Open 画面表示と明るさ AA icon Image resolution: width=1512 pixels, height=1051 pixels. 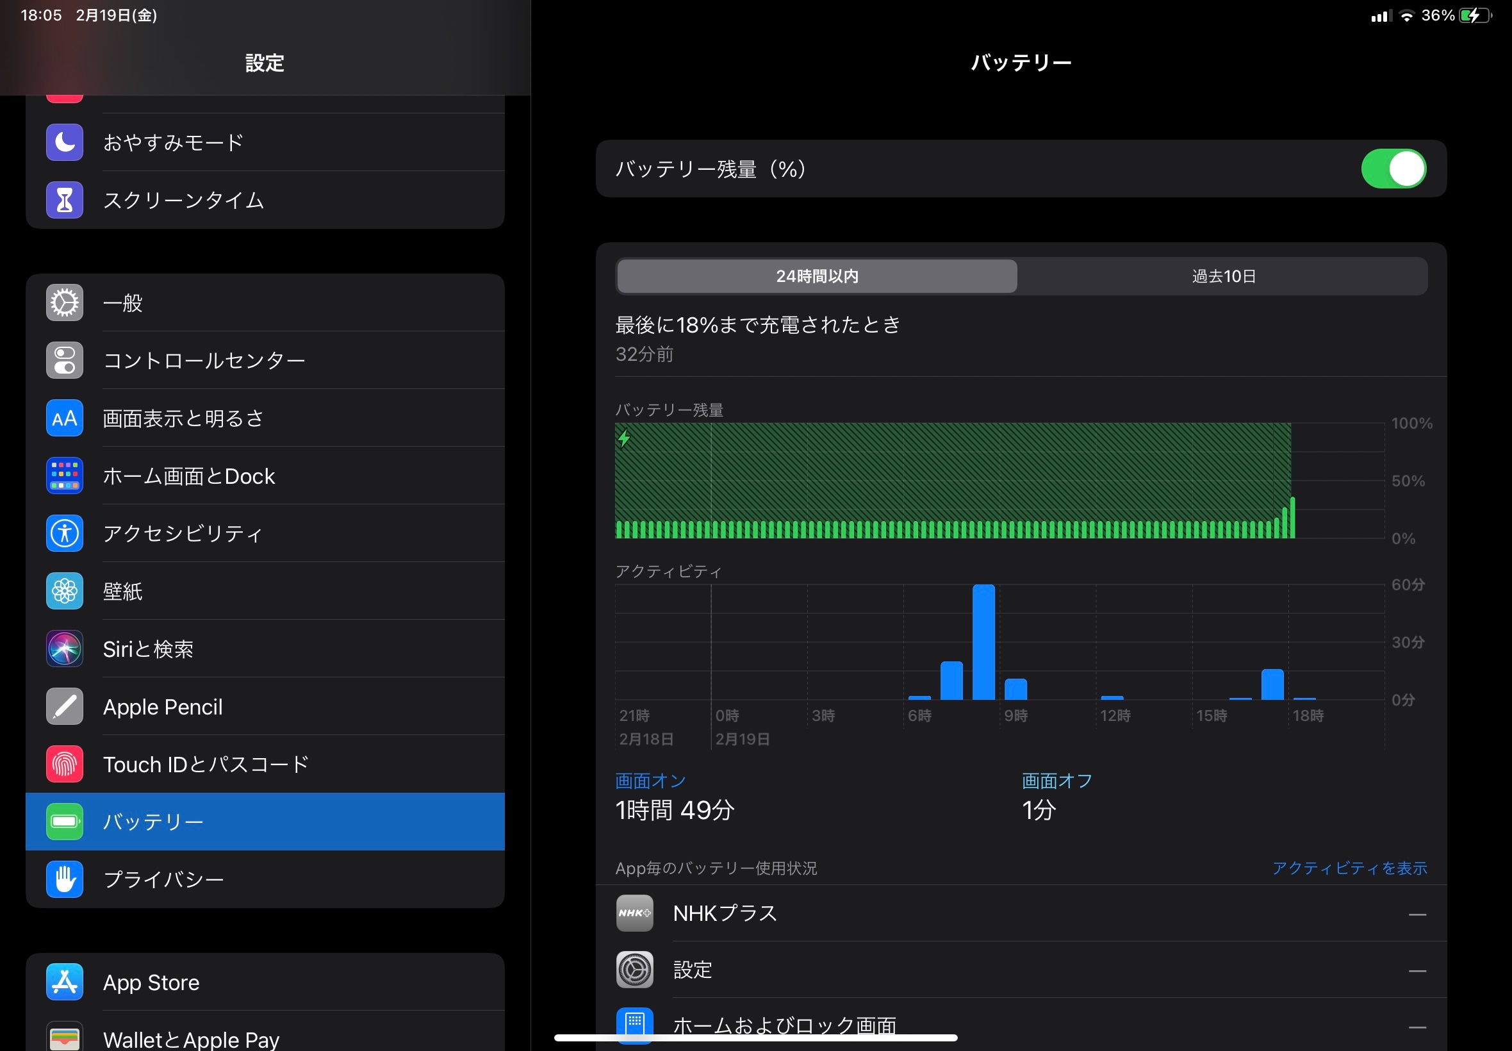tap(65, 418)
